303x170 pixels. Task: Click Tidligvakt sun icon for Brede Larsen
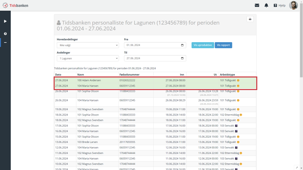tap(238, 142)
